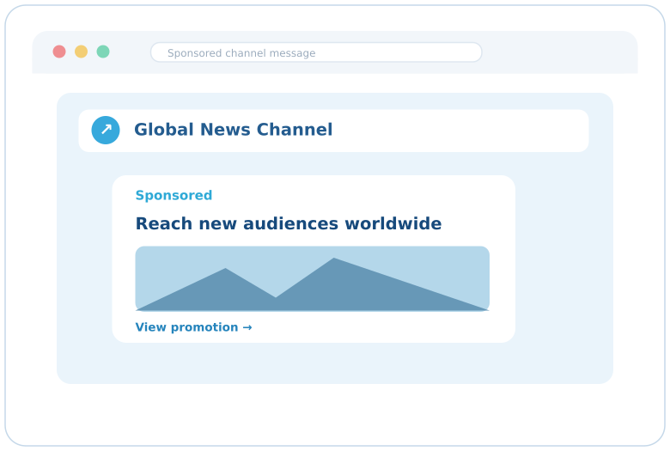The image size is (670, 451).
Task: Click browser toolbar right of address bar
Action: pos(560,52)
